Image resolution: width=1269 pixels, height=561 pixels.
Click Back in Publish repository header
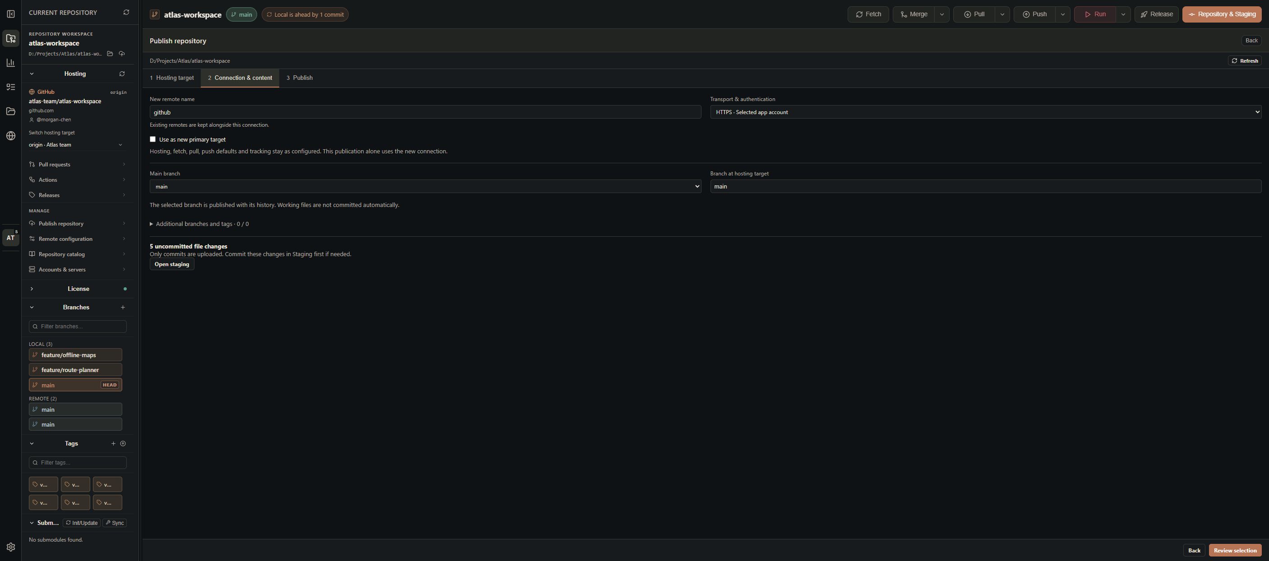click(1251, 41)
